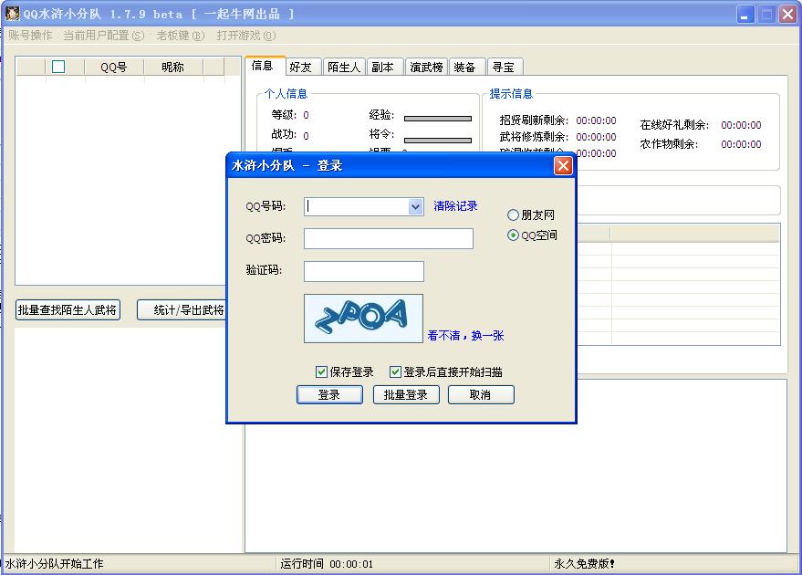The width and height of the screenshot is (802, 575).
Task: Toggle the 保存登录 checkbox
Action: point(321,371)
